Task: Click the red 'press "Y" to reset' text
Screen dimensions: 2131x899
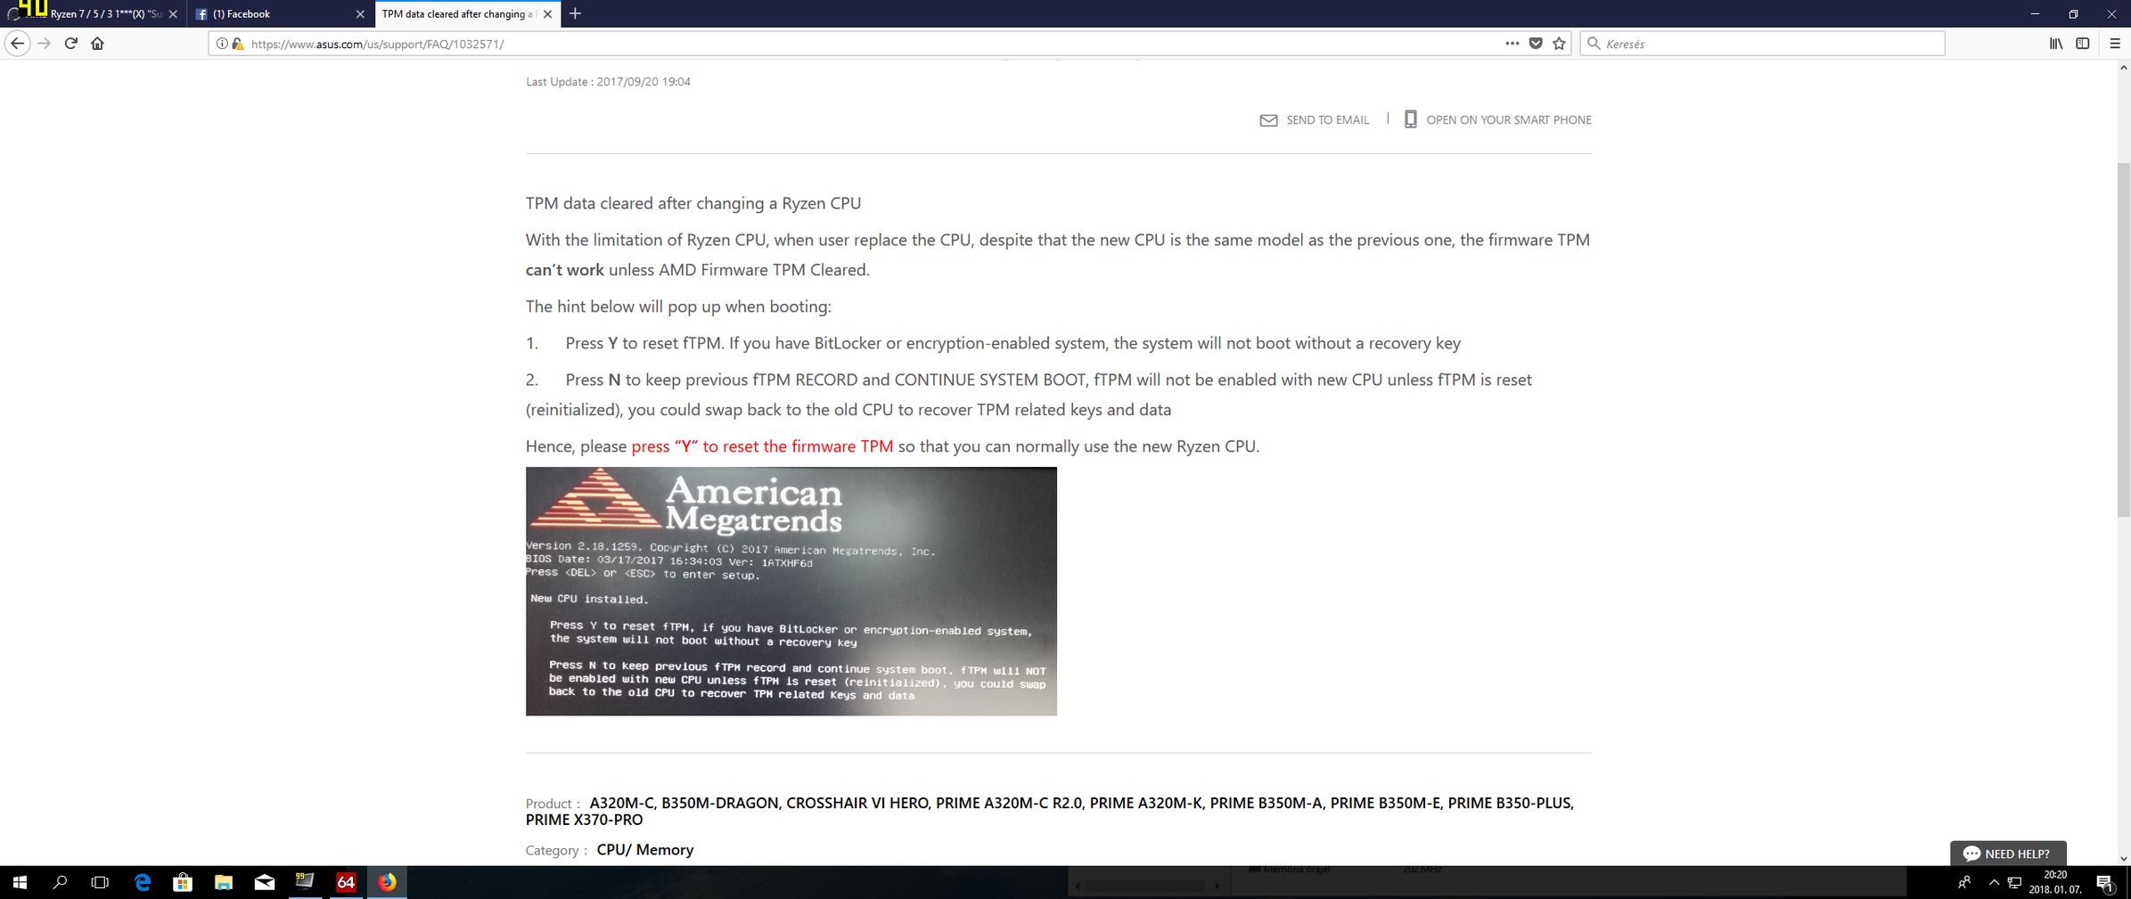Action: click(762, 446)
